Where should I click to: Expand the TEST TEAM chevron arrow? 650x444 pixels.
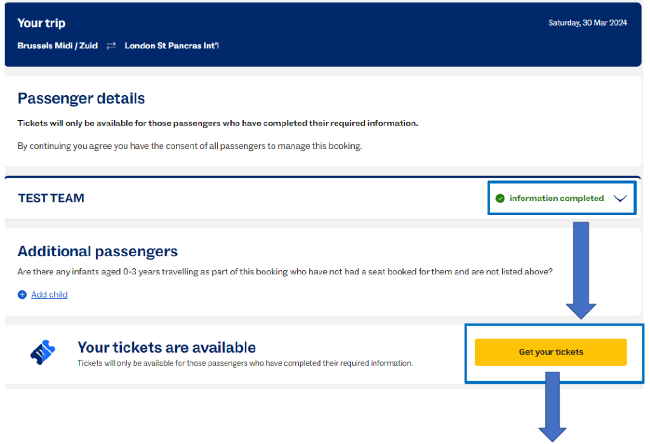[620, 199]
